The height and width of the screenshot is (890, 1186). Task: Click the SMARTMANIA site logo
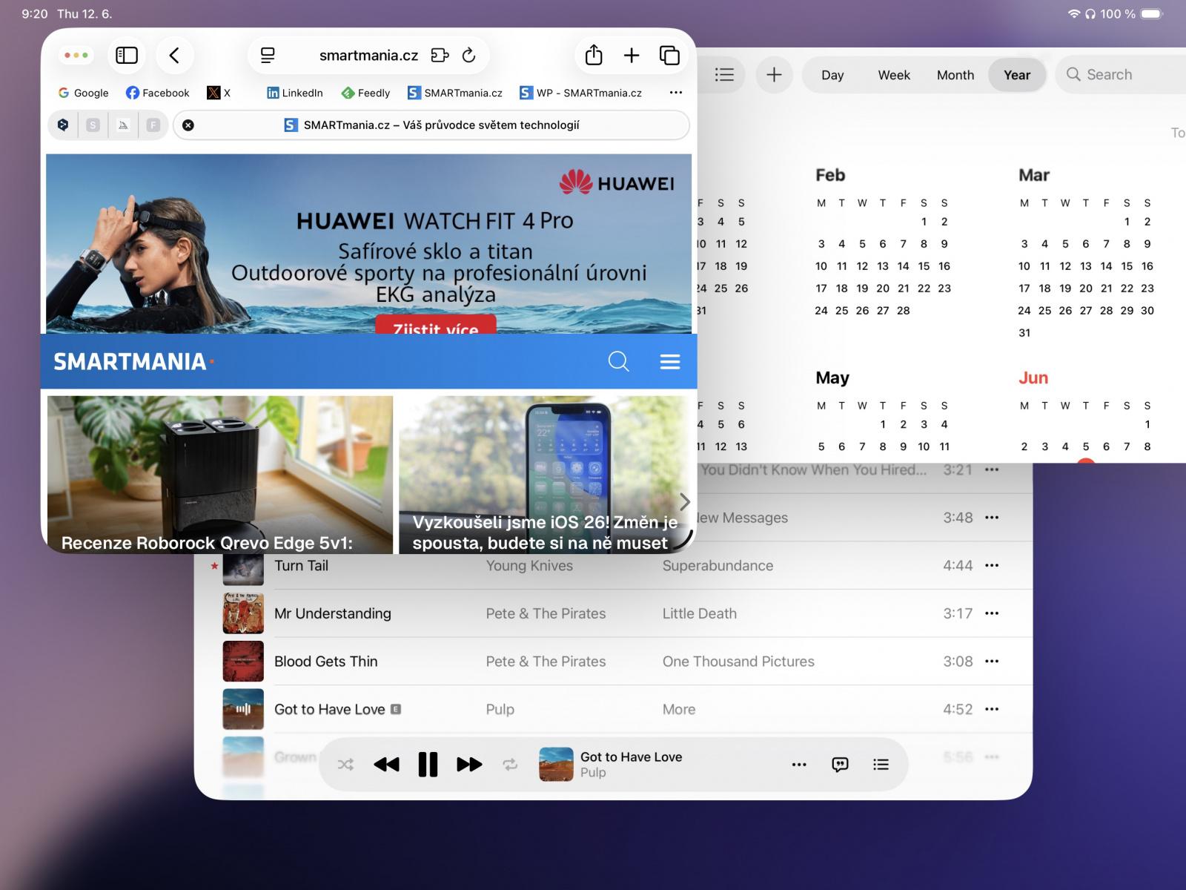click(133, 361)
